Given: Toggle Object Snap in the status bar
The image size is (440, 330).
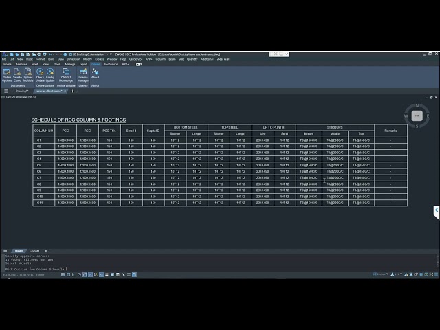Looking at the screenshot, I should [85, 274].
